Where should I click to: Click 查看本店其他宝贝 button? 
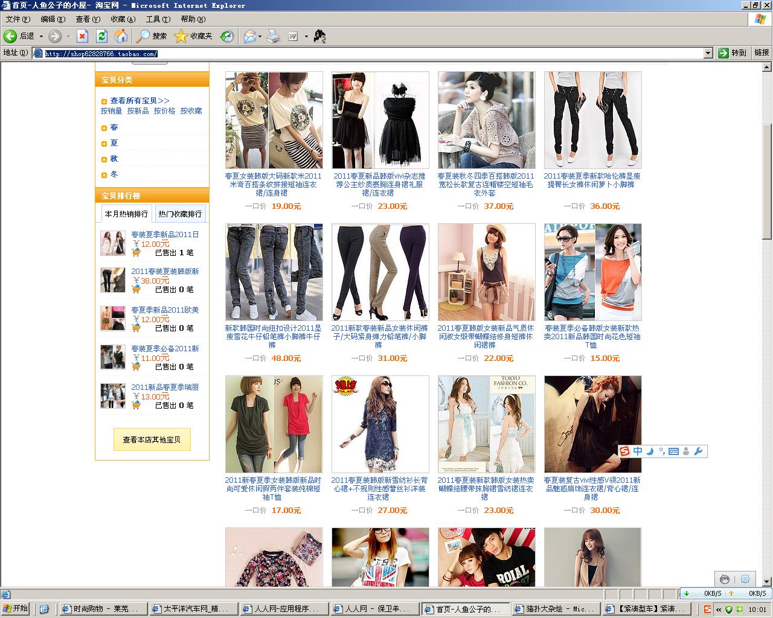pyautogui.click(x=152, y=439)
